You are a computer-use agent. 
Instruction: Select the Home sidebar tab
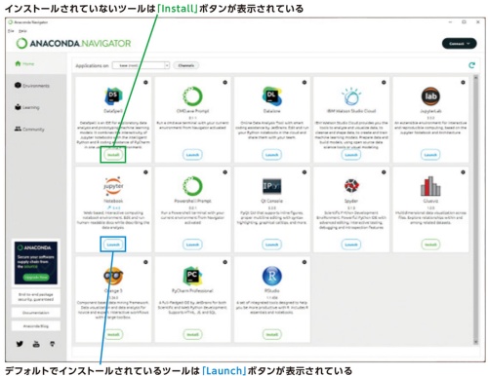tap(36, 63)
